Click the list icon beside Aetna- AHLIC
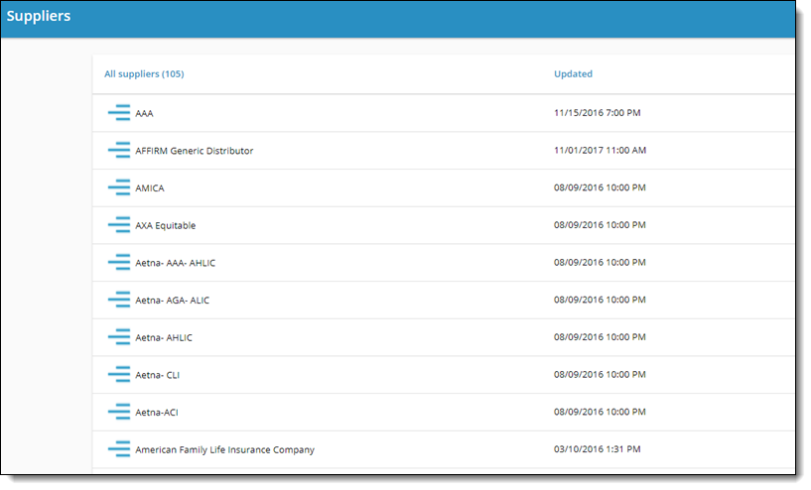Viewport: 811px width, 490px height. 119,337
